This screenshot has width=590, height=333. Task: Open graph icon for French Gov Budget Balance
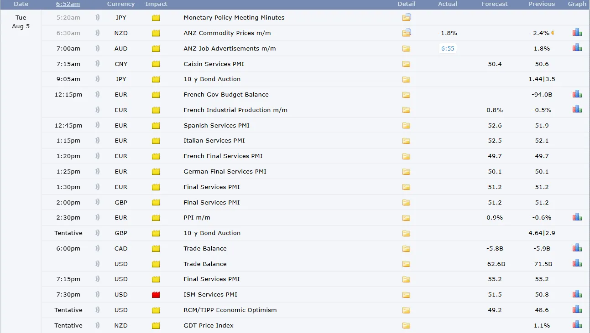[577, 94]
